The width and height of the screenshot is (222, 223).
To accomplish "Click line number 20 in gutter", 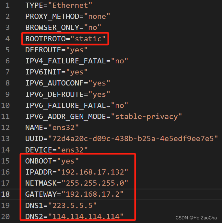I will (x=6, y=216).
